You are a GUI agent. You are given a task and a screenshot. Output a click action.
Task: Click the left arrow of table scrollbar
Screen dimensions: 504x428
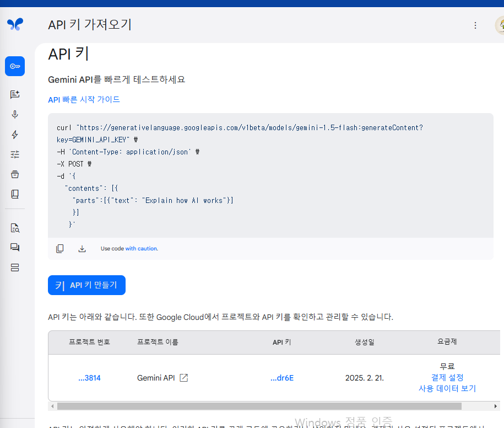[52, 406]
